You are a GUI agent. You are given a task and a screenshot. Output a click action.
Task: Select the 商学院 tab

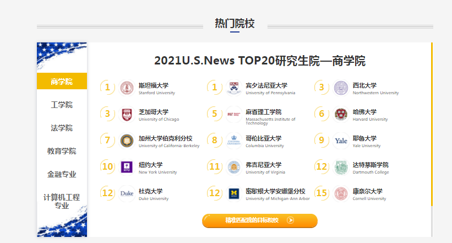click(62, 82)
